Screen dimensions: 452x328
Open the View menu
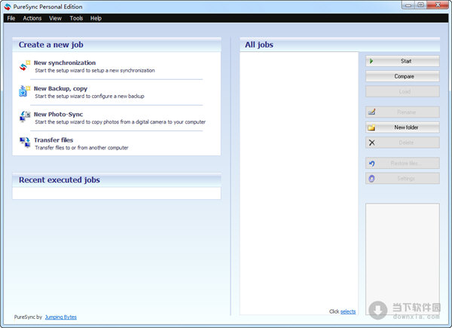tap(55, 18)
